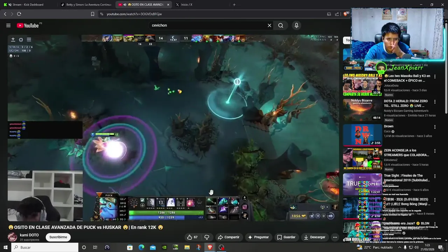Open the Mail app from the taskbar

(153, 247)
